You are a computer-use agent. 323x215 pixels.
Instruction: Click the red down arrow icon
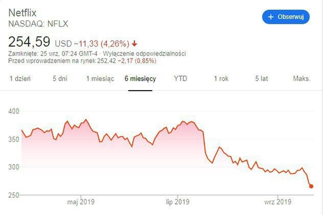coord(134,43)
